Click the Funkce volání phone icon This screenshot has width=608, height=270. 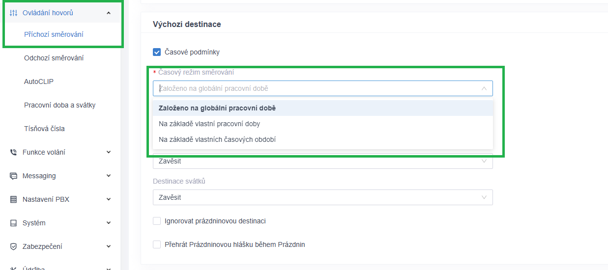click(x=13, y=152)
